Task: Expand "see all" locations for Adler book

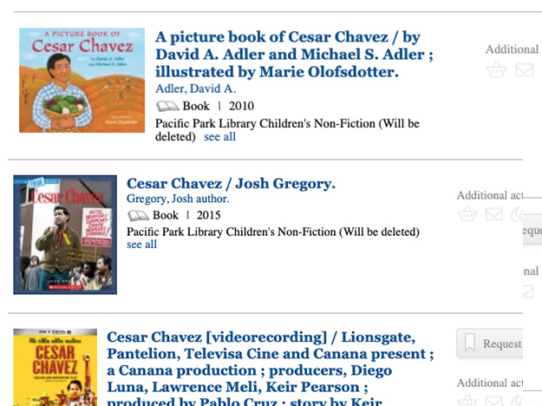Action: pyautogui.click(x=219, y=137)
